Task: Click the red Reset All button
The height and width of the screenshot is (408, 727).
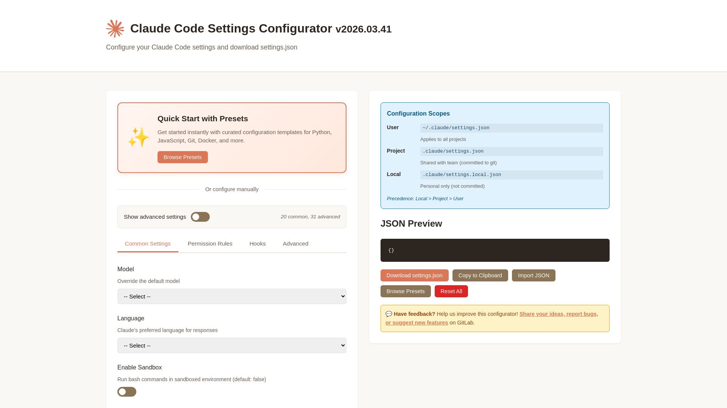Action: point(451,291)
